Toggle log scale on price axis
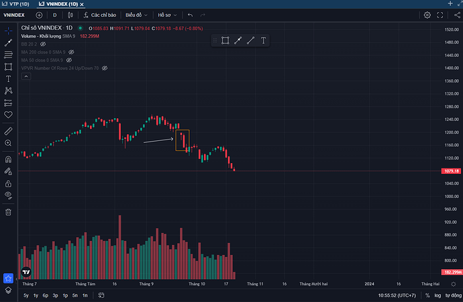The width and height of the screenshot is (463, 302). [438, 295]
